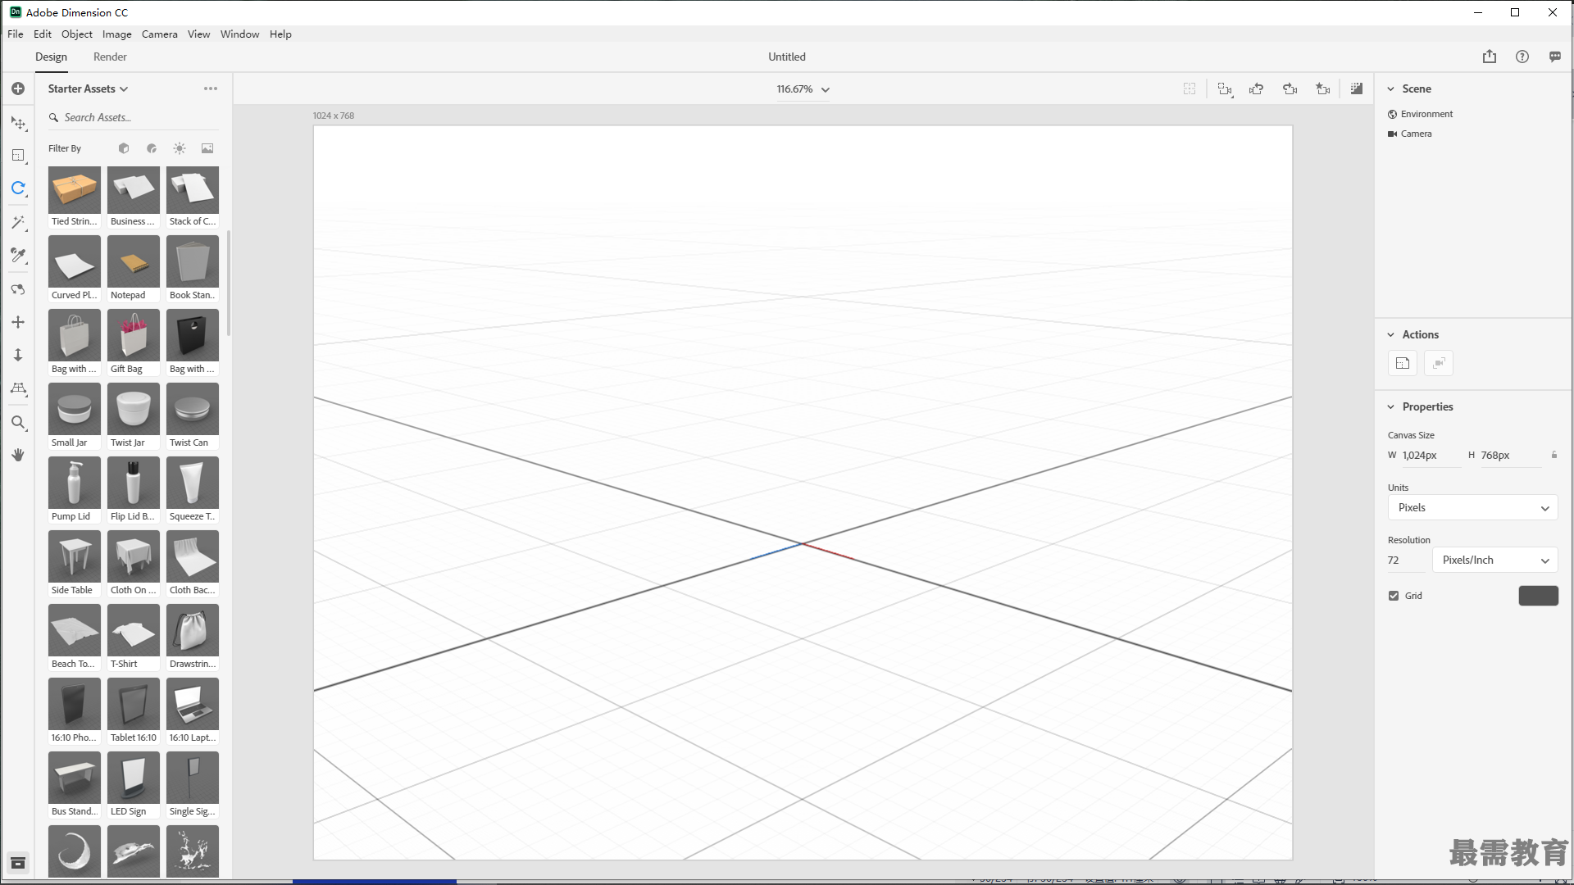Screen dimensions: 1574x885
Task: Toggle the content panel icon at bottom
Action: pyautogui.click(x=18, y=863)
